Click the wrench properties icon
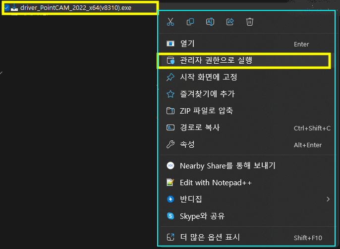 coord(170,144)
